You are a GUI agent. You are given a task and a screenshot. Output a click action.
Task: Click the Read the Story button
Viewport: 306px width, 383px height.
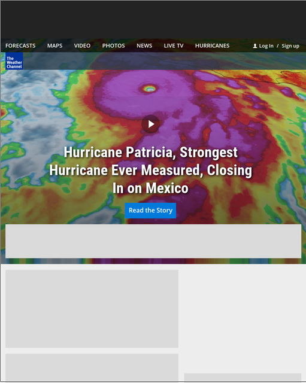(150, 210)
